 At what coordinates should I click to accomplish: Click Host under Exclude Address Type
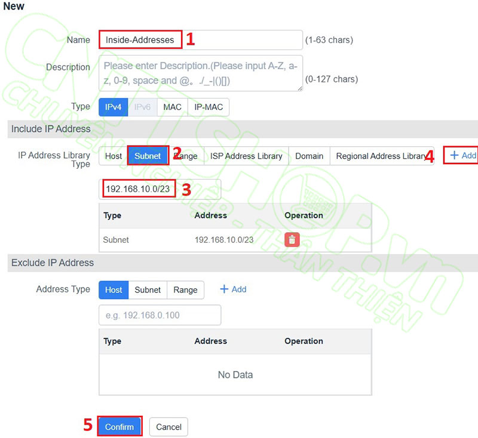(113, 289)
